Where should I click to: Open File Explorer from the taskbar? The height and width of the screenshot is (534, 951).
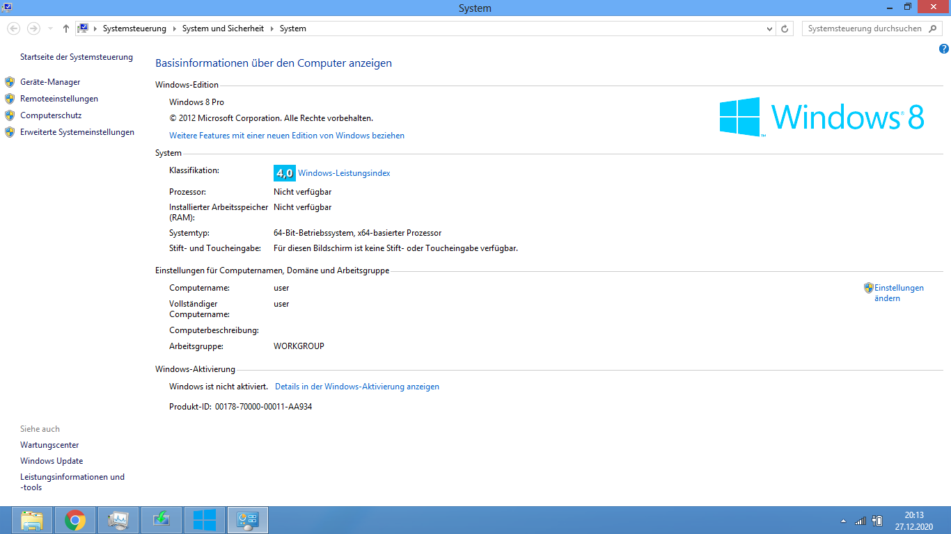32,519
